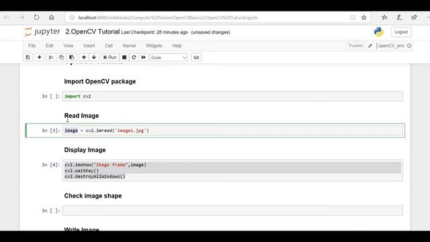
Task: Click the edit pencil icon near Trusted
Action: (370, 46)
